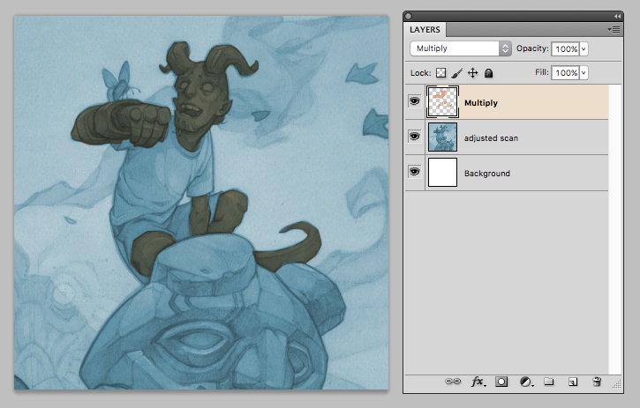Enable the lock position icon
This screenshot has height=408, width=640.
[472, 73]
